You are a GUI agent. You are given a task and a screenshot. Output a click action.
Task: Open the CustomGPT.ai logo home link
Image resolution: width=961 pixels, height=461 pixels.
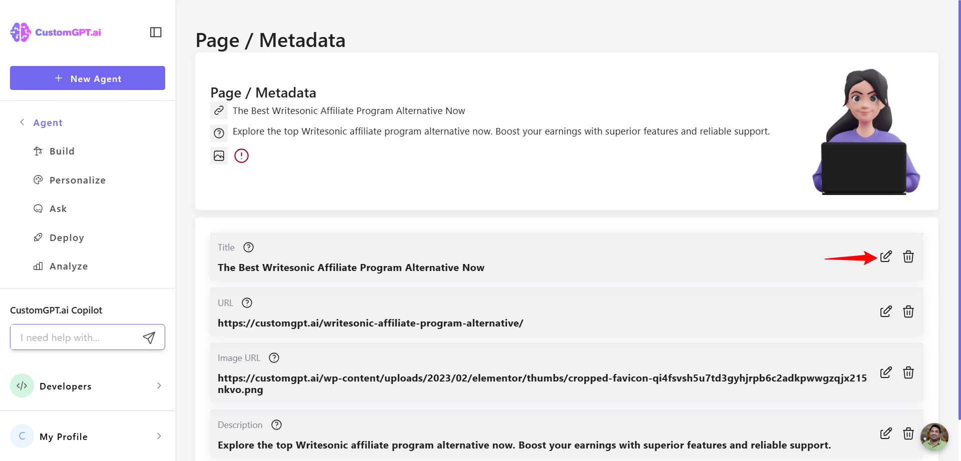click(x=56, y=32)
